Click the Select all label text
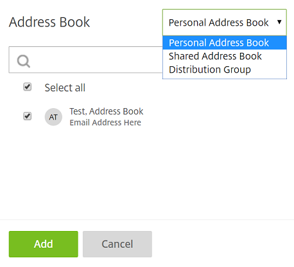The image size is (294, 267). click(65, 87)
